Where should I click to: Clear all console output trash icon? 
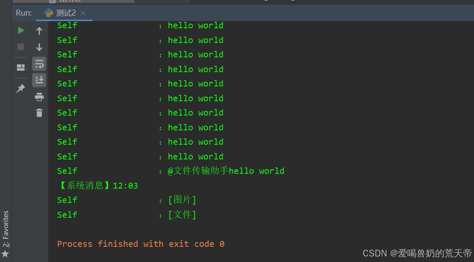[39, 113]
